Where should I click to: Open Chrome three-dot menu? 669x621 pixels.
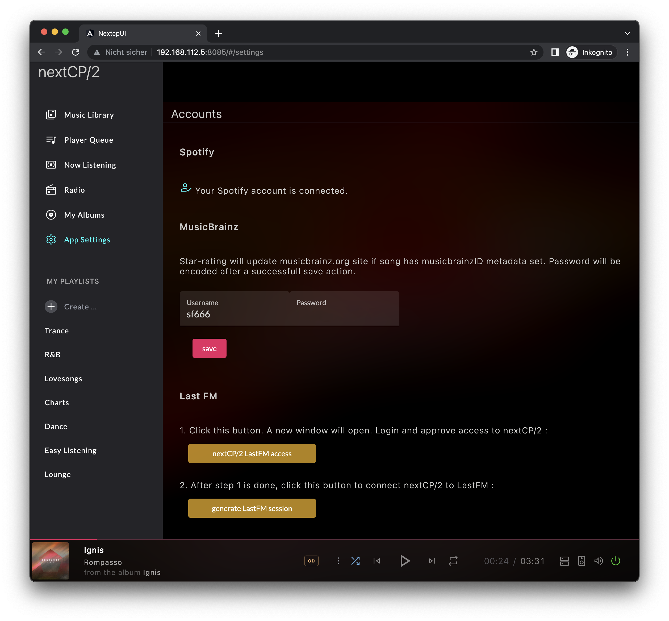click(627, 52)
